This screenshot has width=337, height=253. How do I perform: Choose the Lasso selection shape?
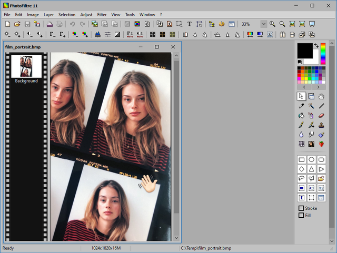(x=302, y=178)
